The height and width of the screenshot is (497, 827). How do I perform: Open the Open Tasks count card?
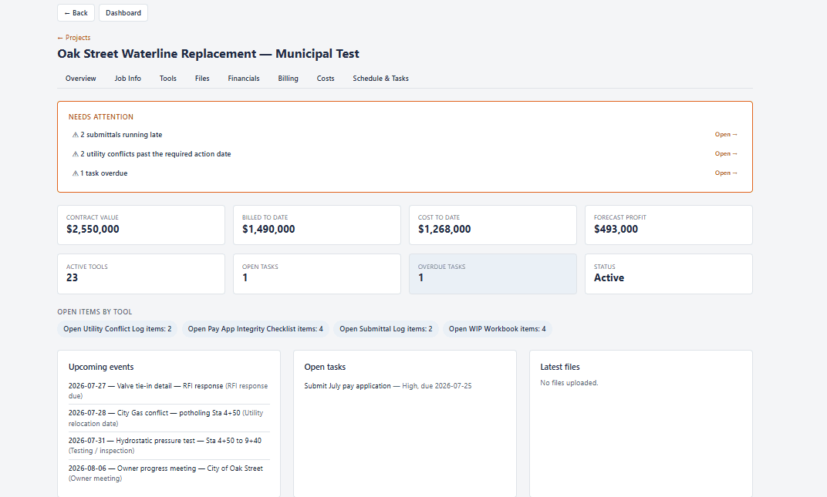point(317,274)
